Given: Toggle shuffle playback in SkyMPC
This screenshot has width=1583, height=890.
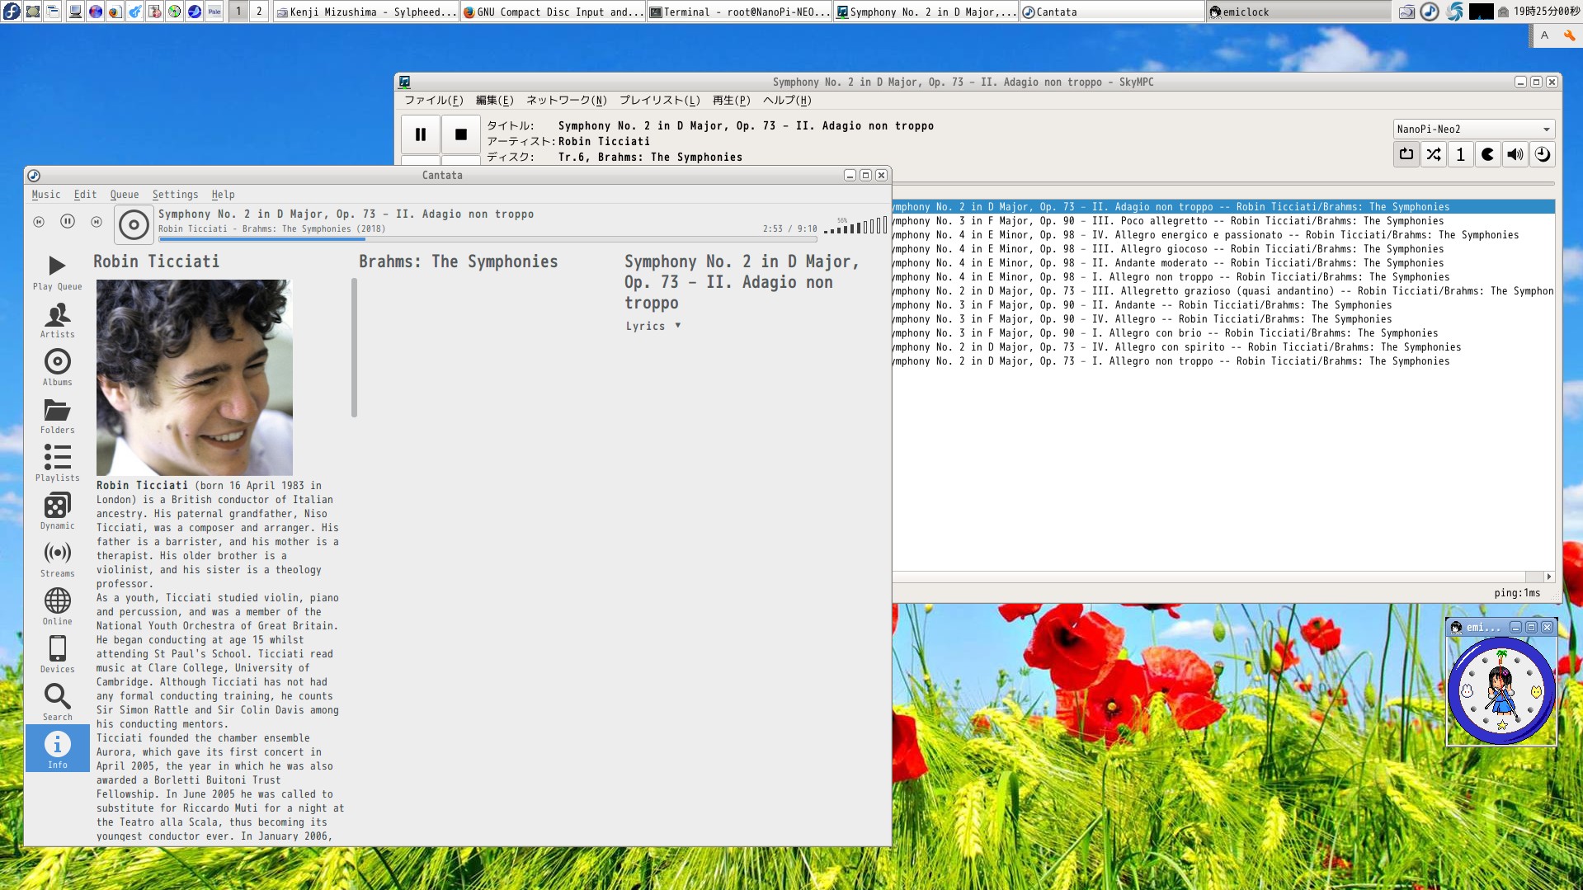Looking at the screenshot, I should 1434,154.
